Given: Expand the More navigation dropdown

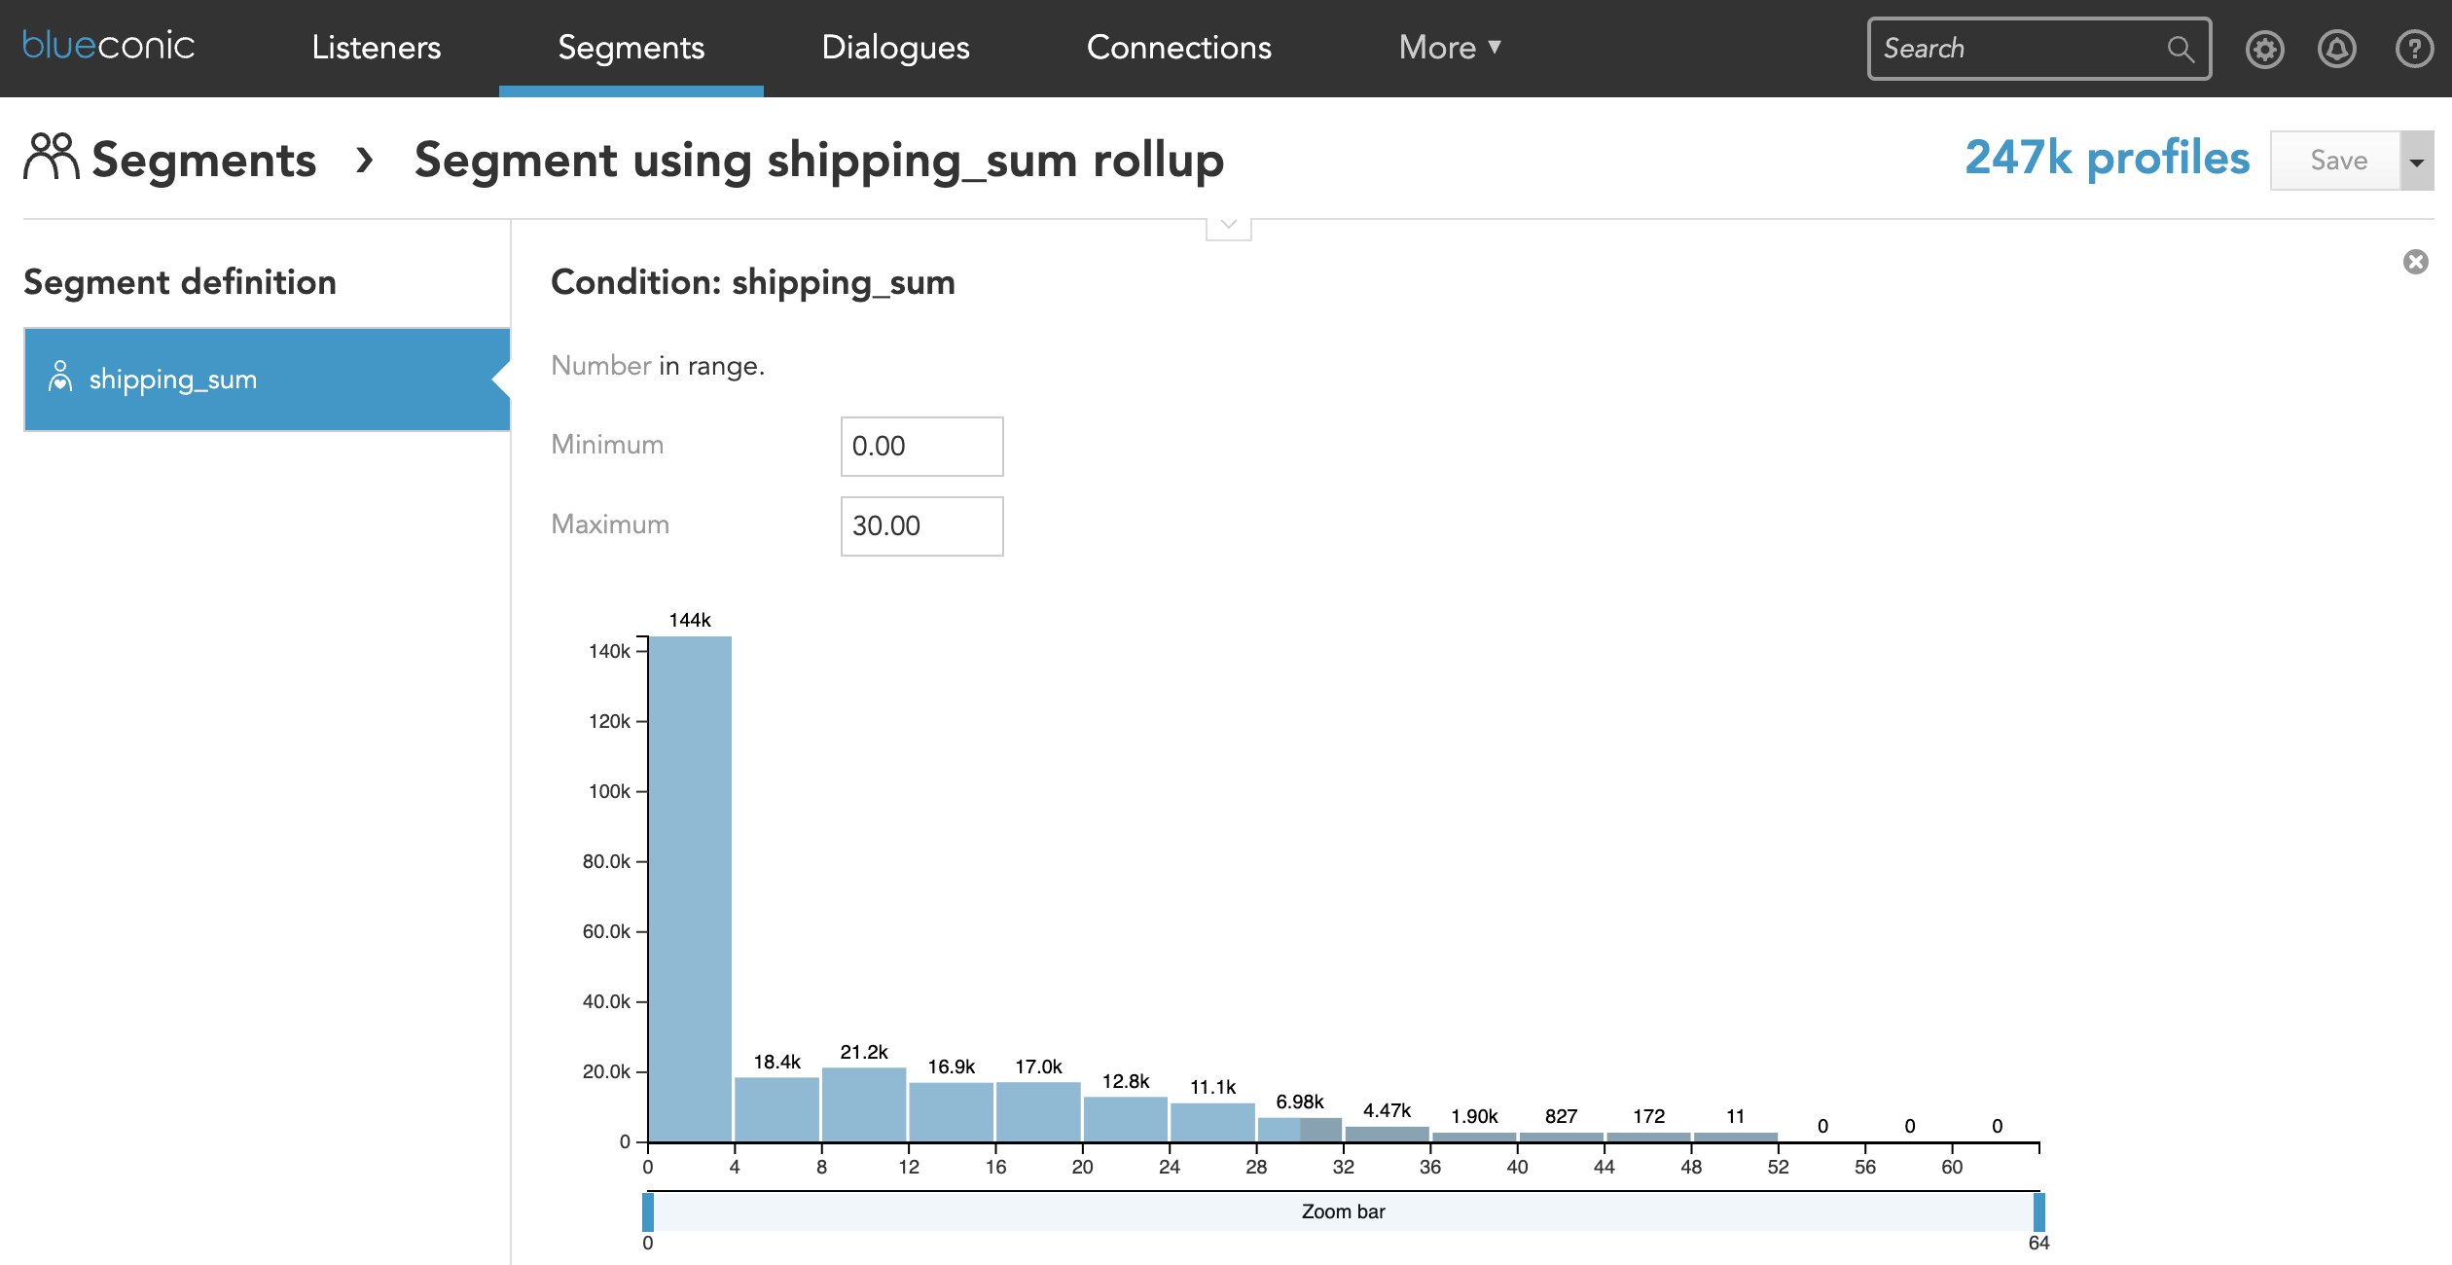Looking at the screenshot, I should coord(1450,45).
